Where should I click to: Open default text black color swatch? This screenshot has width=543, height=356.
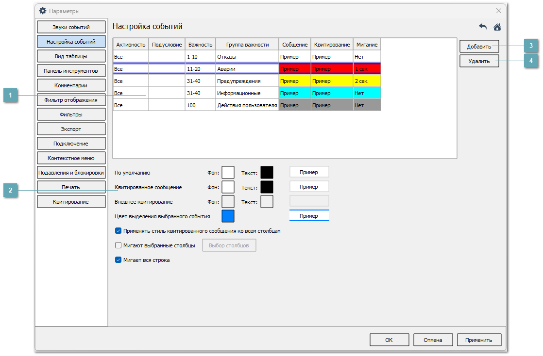(267, 173)
